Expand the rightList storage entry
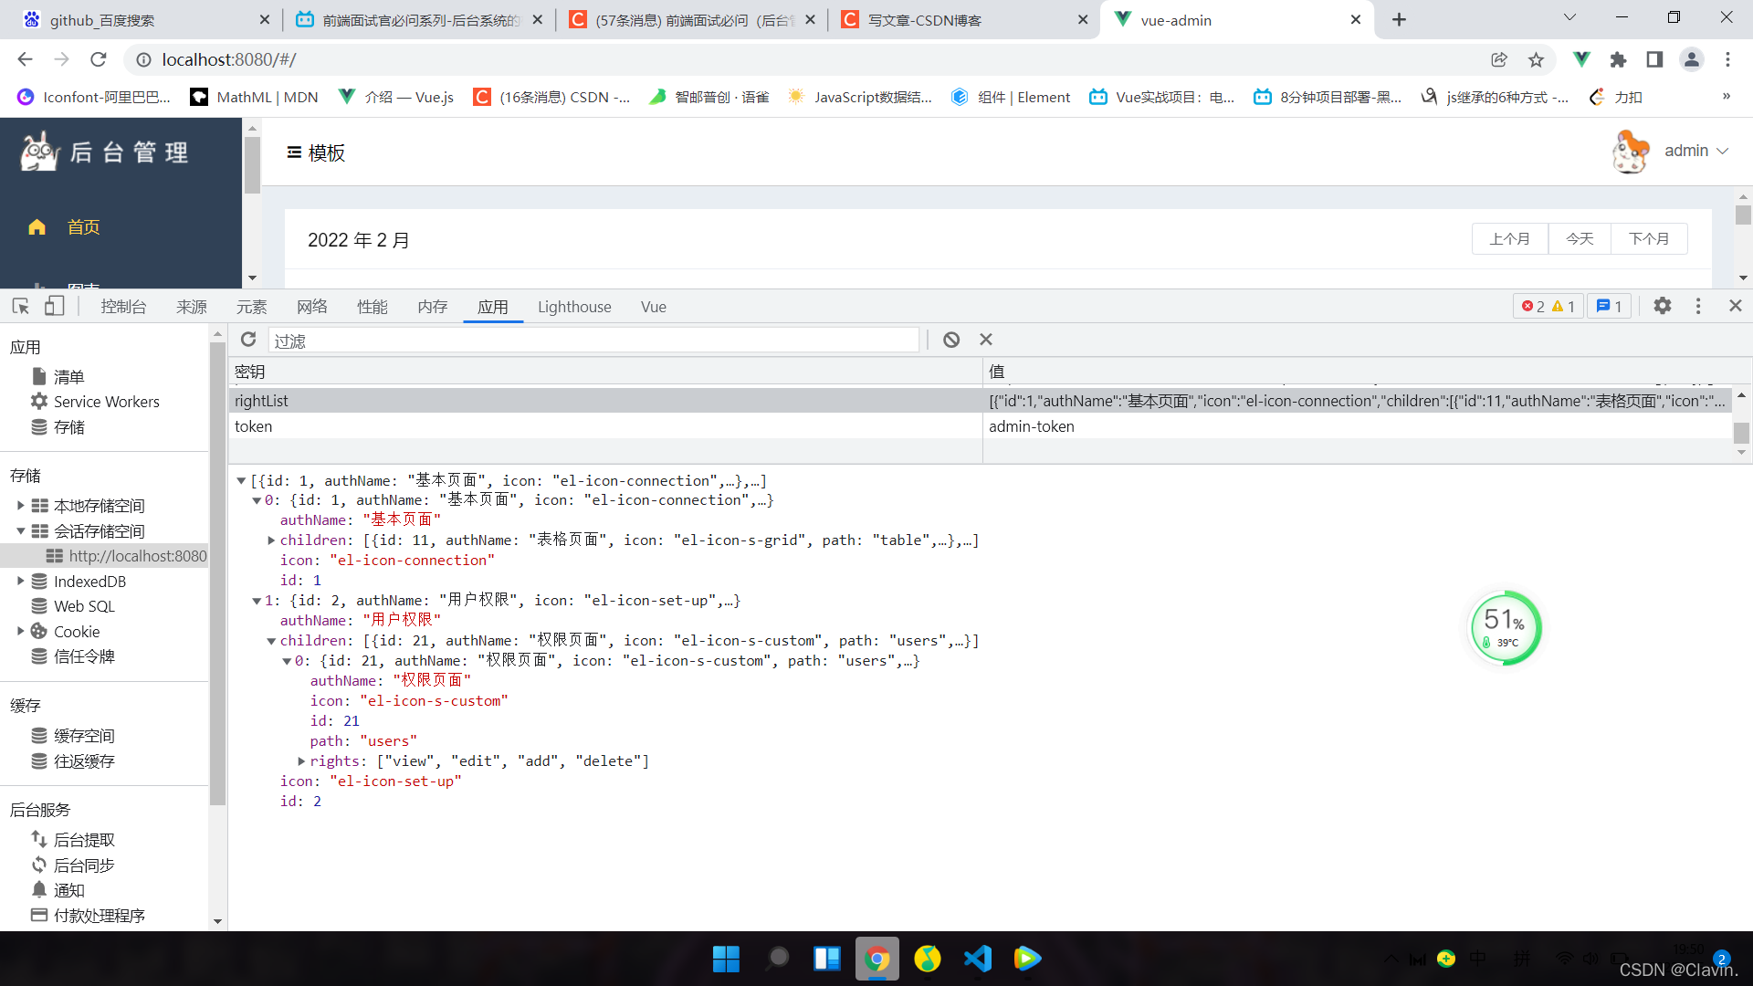Screen dimensions: 1753x986 click(x=259, y=400)
